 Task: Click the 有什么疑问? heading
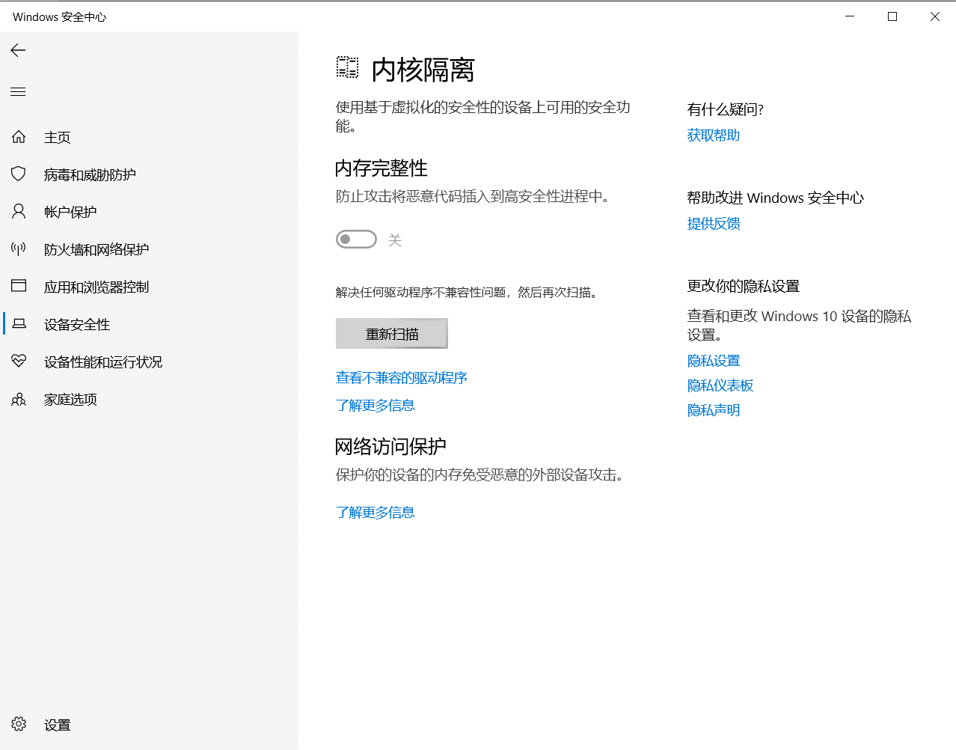pos(726,109)
